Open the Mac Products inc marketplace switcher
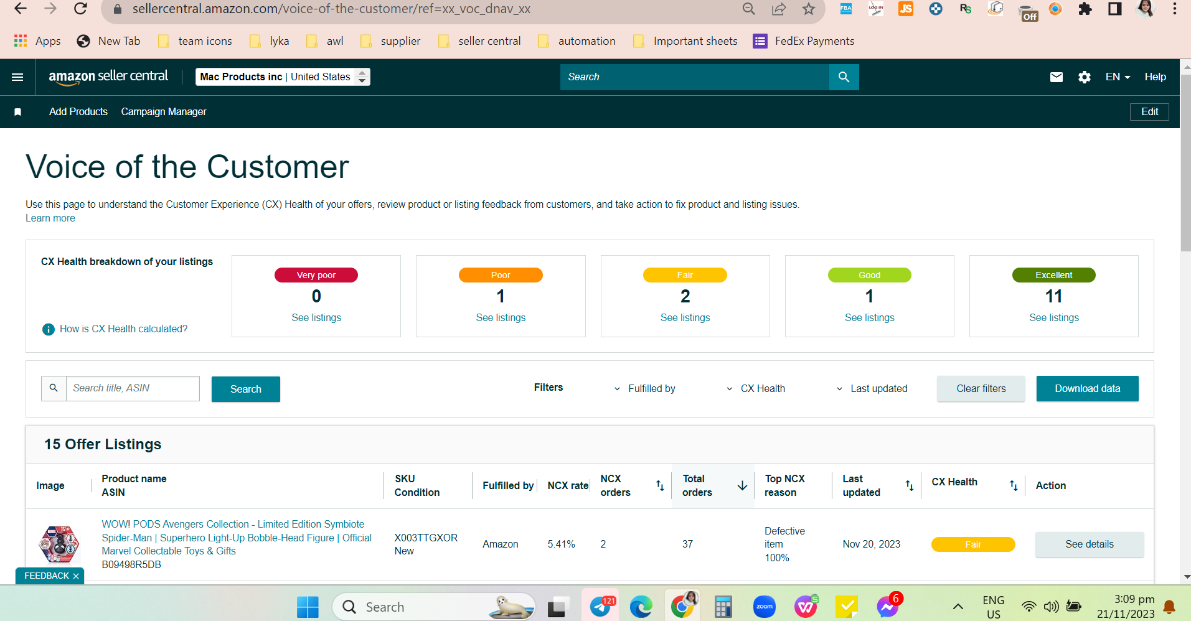1191x621 pixels. tap(283, 77)
